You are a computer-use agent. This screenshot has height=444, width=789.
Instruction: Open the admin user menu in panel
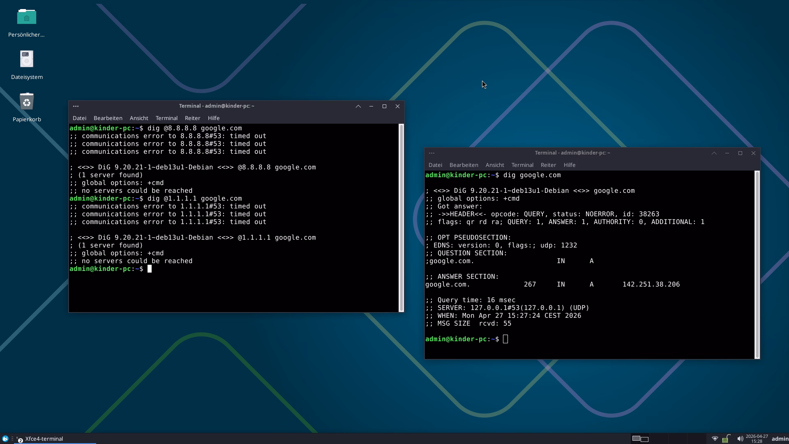(x=780, y=439)
